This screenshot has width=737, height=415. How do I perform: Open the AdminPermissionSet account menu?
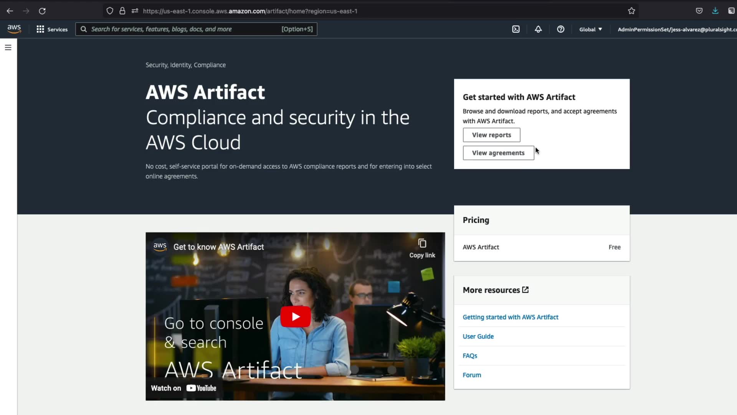pos(676,29)
